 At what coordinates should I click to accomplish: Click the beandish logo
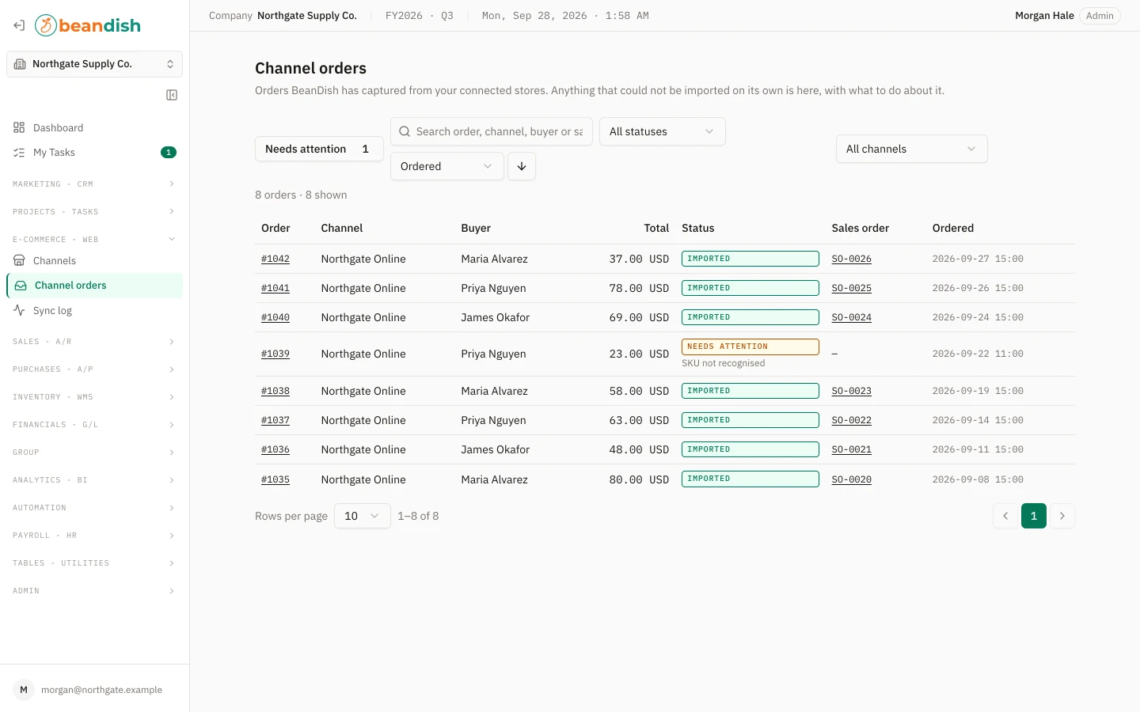pos(88,25)
